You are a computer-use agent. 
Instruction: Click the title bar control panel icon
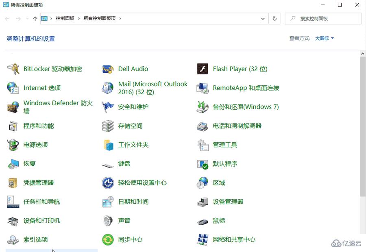click(x=6, y=4)
